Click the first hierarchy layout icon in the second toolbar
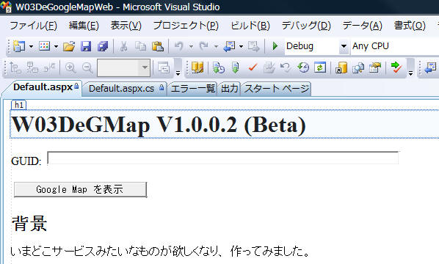The height and width of the screenshot is (264, 439). pyautogui.click(x=15, y=67)
